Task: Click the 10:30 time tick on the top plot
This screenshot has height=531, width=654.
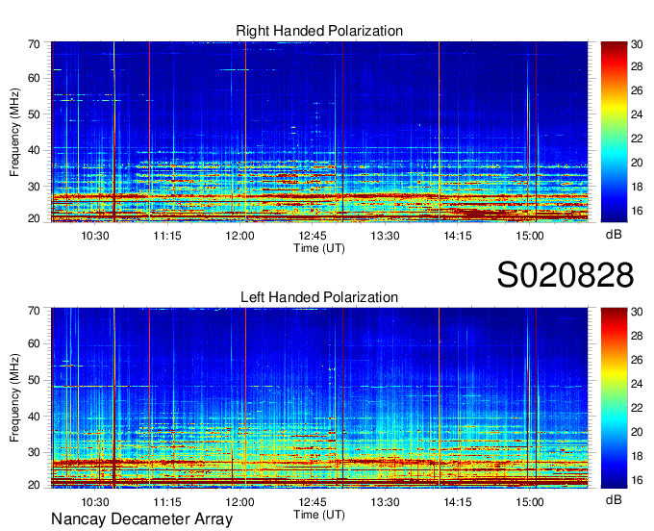Action: pos(95,236)
